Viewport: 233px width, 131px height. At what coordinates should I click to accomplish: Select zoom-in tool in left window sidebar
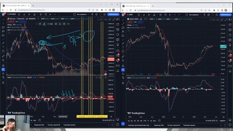coord(3,60)
